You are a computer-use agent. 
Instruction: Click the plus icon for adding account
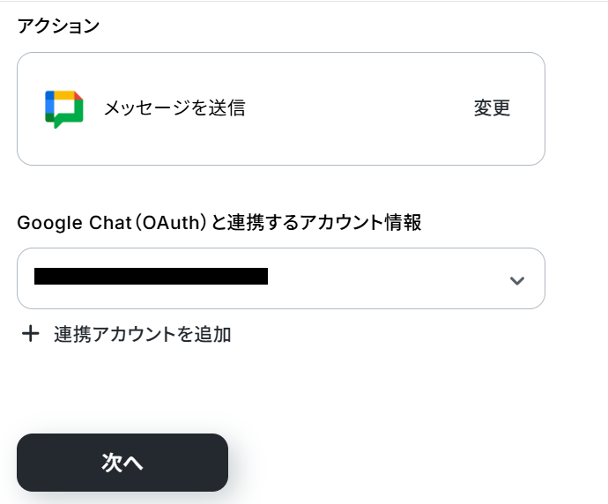[x=31, y=334]
